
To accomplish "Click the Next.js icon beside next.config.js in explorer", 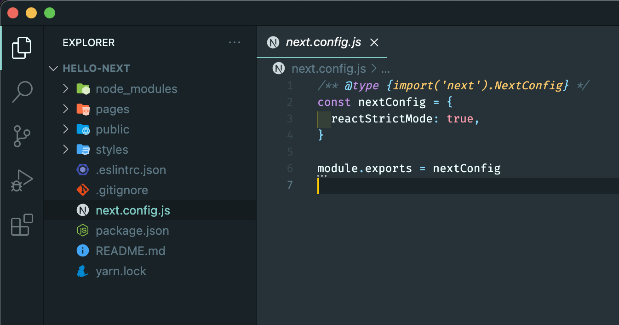I will [83, 210].
